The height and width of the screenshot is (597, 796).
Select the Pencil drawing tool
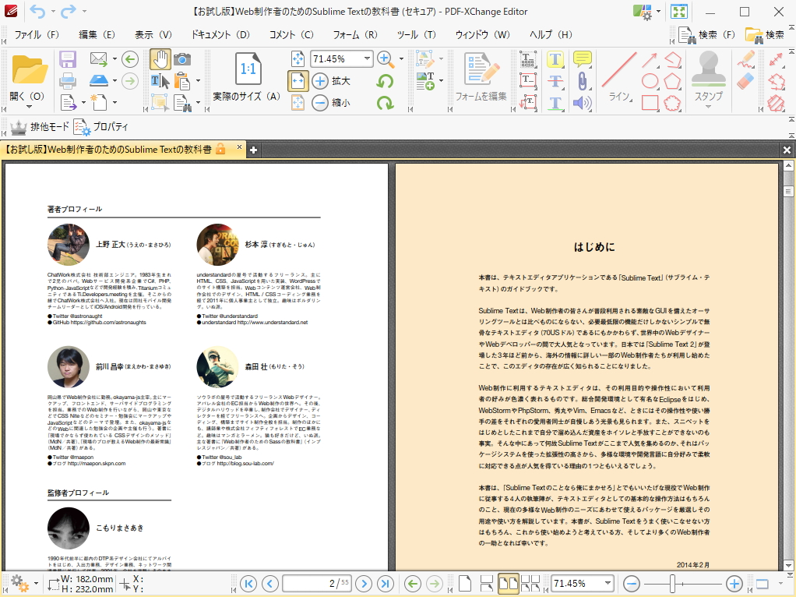click(745, 59)
